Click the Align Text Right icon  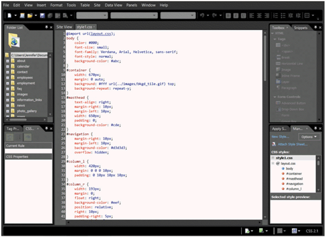267,15
